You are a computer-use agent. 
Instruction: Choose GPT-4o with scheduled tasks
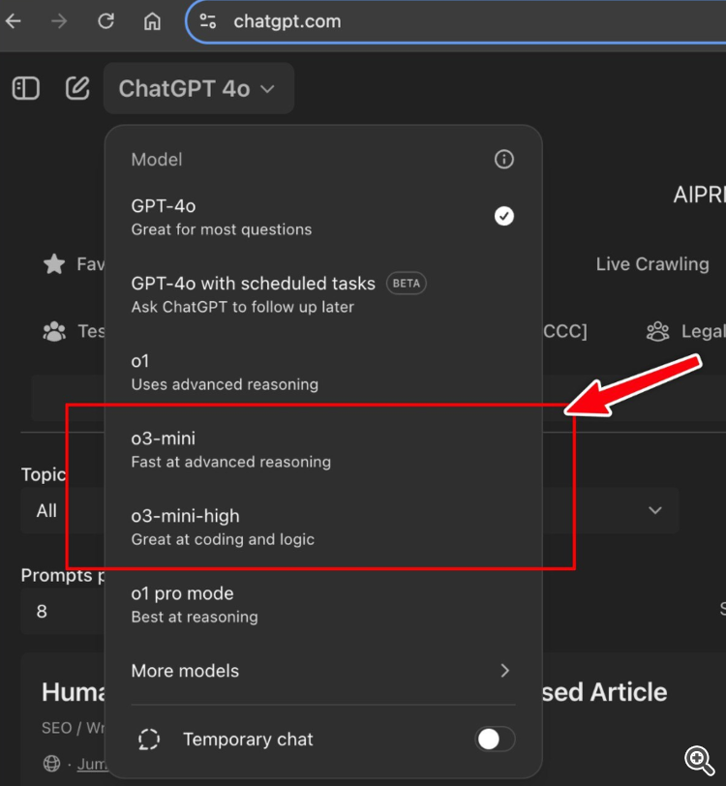click(323, 294)
